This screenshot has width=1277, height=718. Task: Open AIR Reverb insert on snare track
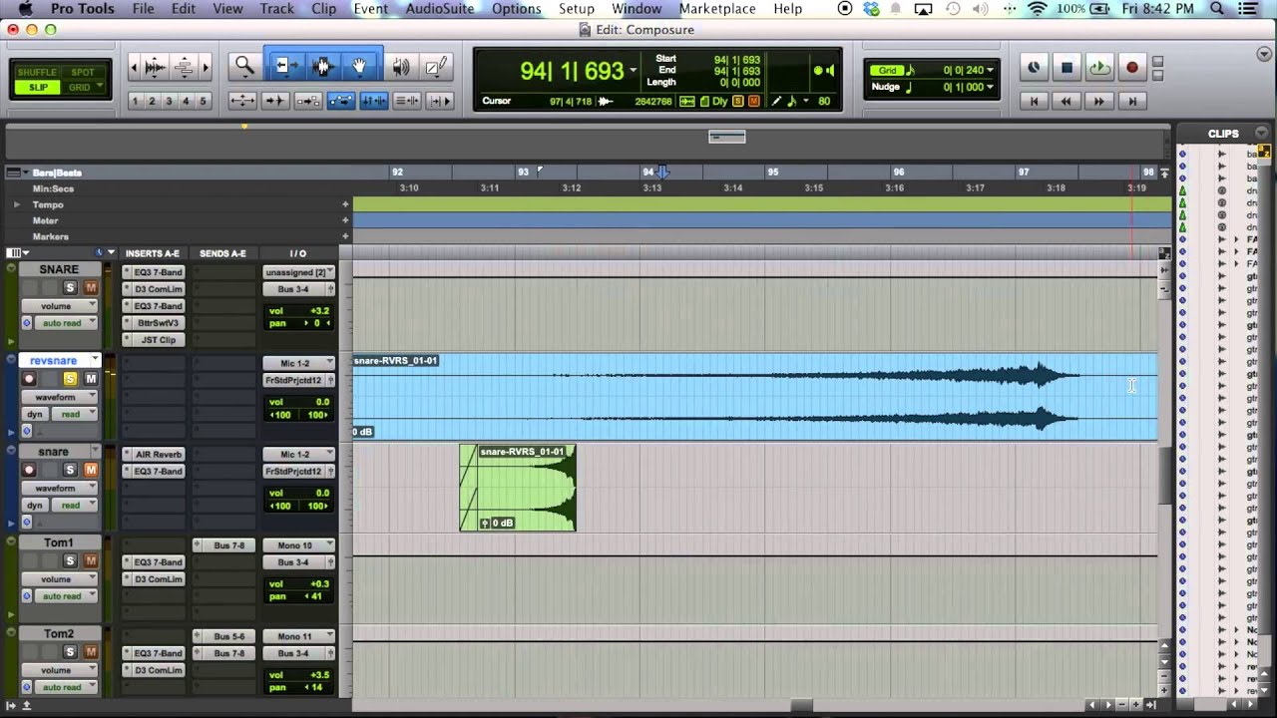pyautogui.click(x=155, y=454)
